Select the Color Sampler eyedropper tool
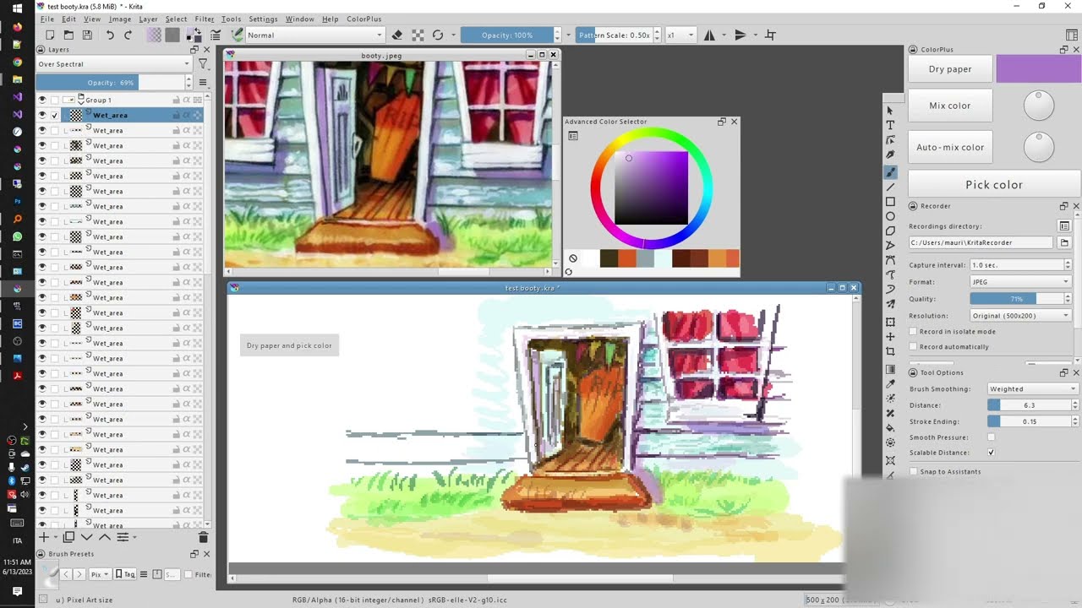The image size is (1082, 608). tap(890, 384)
